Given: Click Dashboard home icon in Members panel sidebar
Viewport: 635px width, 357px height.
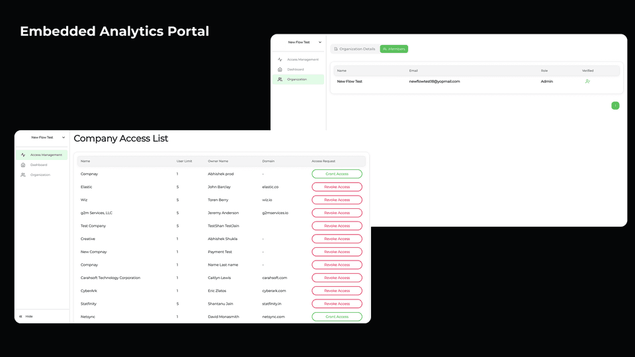Looking at the screenshot, I should pyautogui.click(x=280, y=69).
